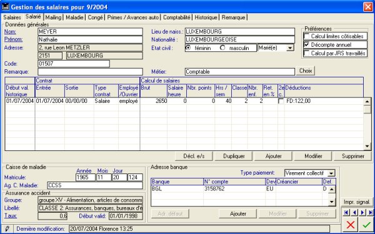375x234 pixels.
Task: Select the masculin radio button
Action: point(222,48)
